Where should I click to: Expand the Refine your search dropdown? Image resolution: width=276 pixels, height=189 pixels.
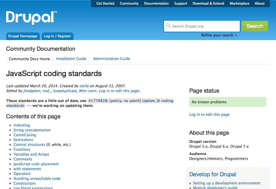click(x=219, y=35)
